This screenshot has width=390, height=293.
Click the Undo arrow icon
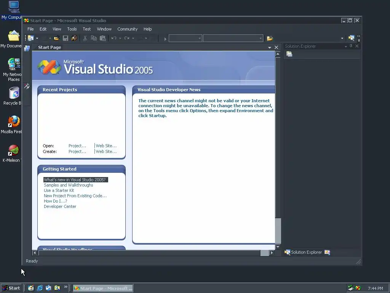point(114,38)
